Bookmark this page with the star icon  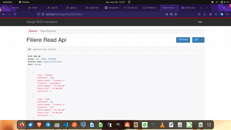pyautogui.click(x=176, y=14)
